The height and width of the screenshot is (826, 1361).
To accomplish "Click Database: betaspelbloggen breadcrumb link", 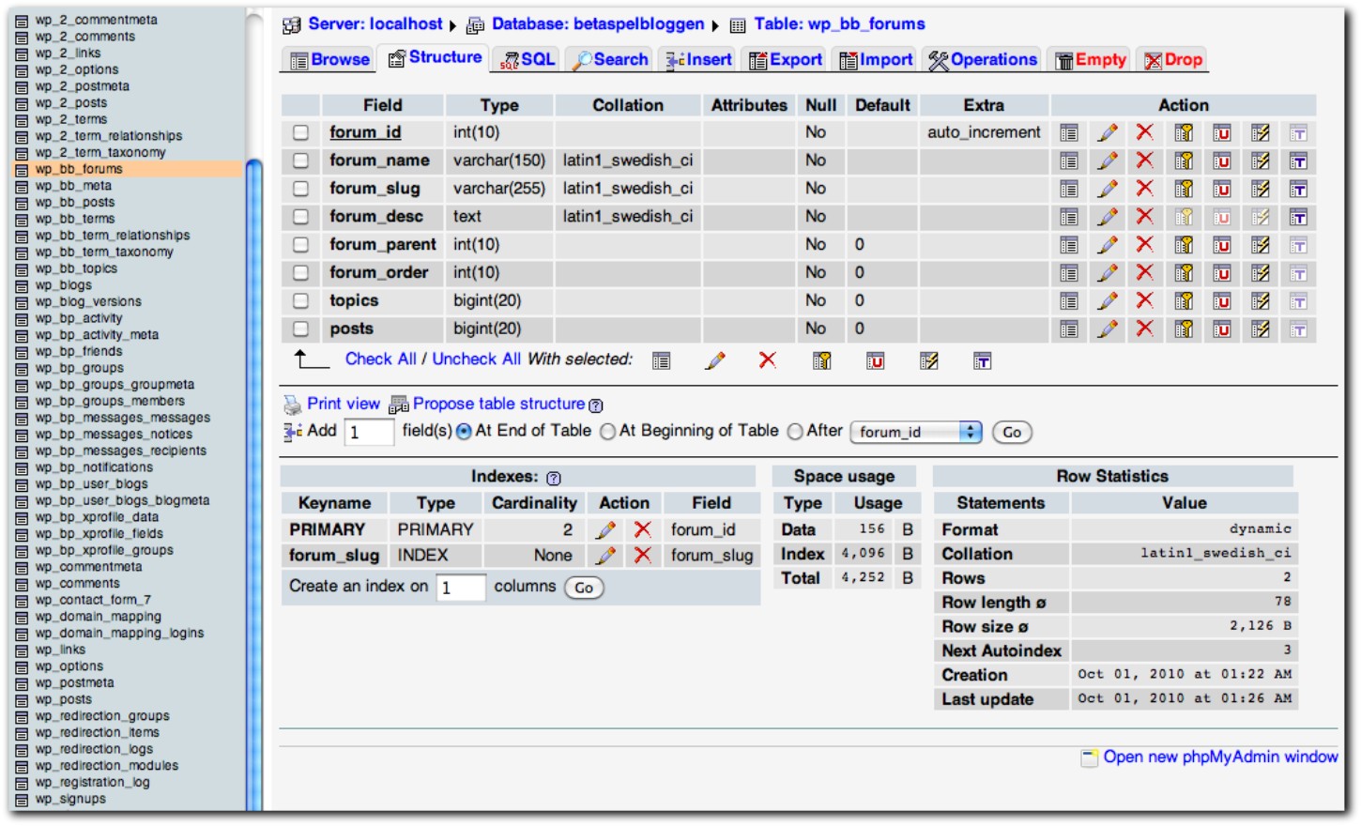I will [598, 24].
